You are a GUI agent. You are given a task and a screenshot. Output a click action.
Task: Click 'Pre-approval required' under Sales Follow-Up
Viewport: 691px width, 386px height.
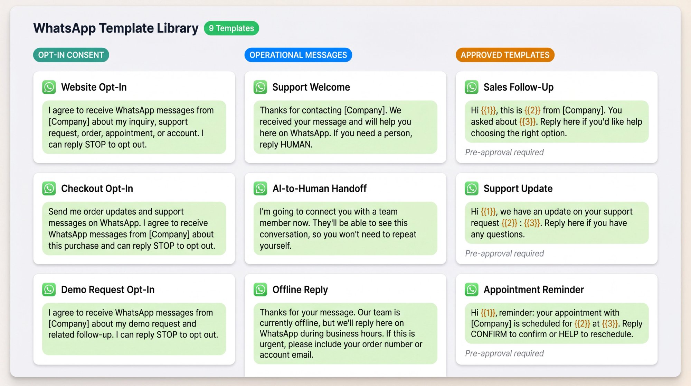tap(504, 152)
